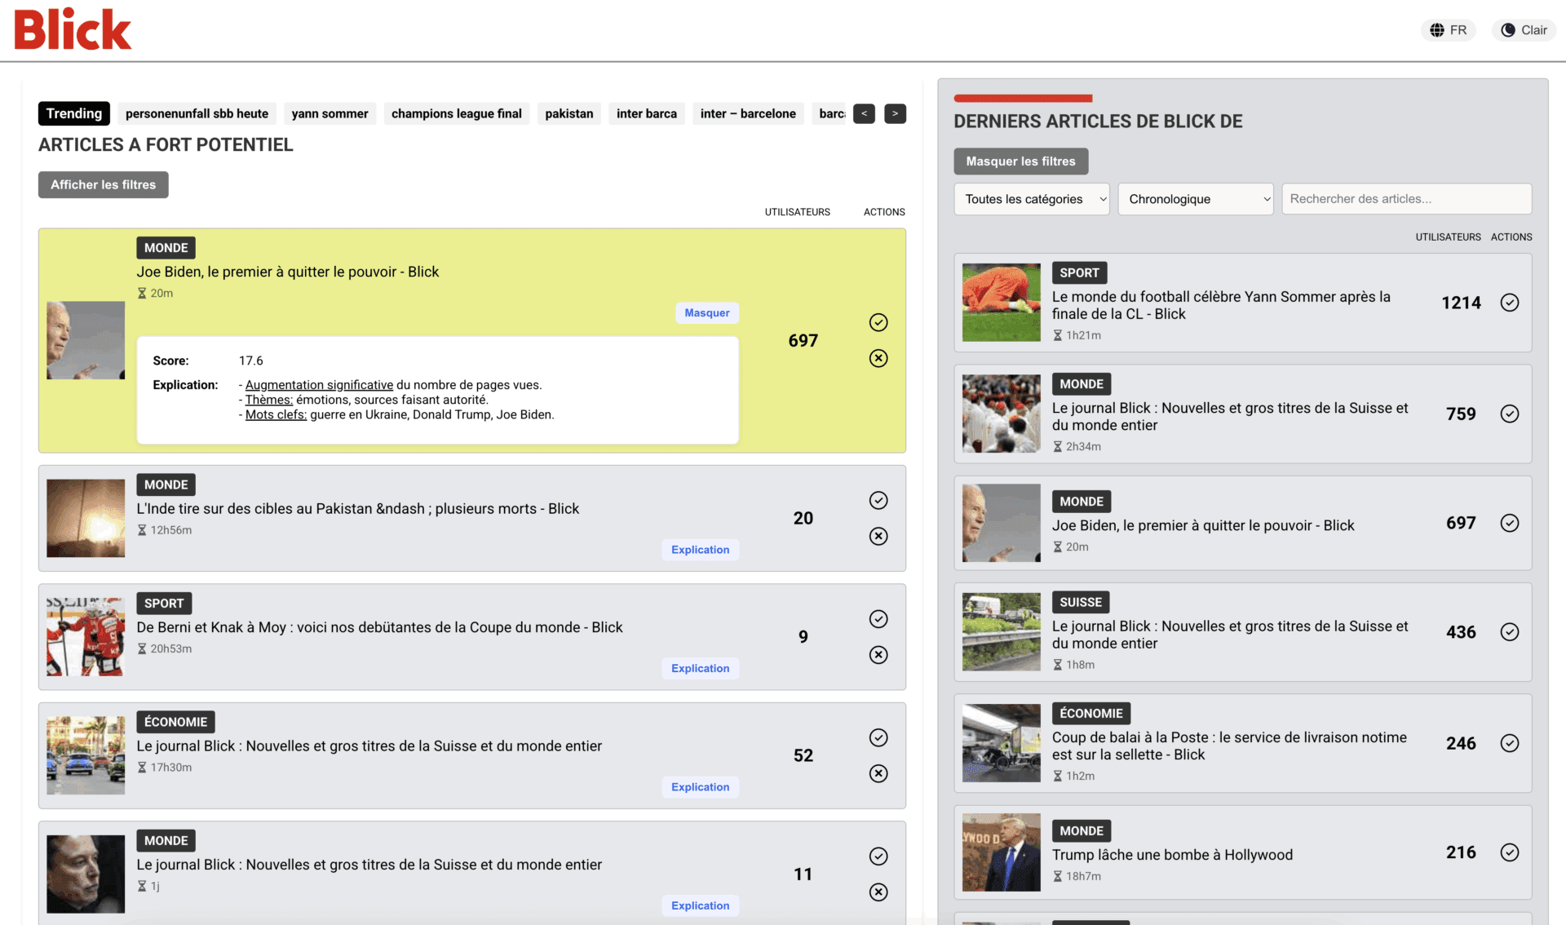Viewport: 1566px width, 925px height.
Task: Focus the Rechercher des articles search field
Action: [1407, 199]
